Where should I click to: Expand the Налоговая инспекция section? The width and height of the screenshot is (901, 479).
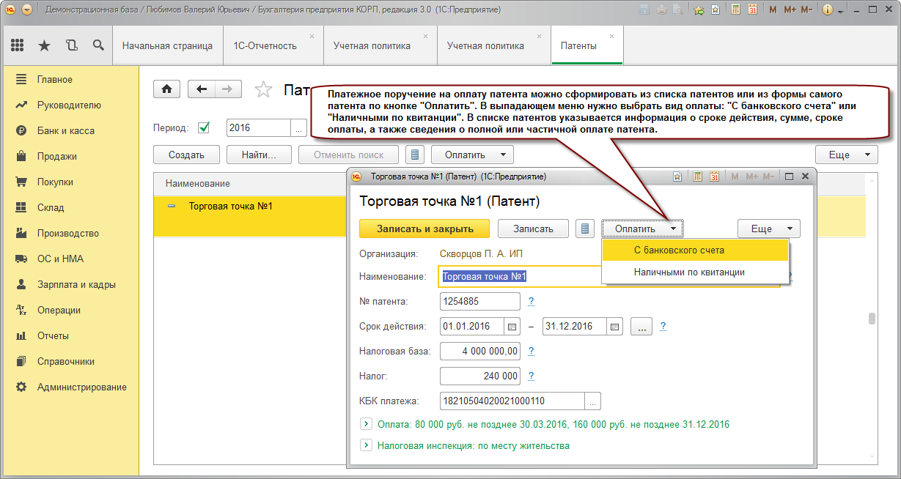(366, 445)
